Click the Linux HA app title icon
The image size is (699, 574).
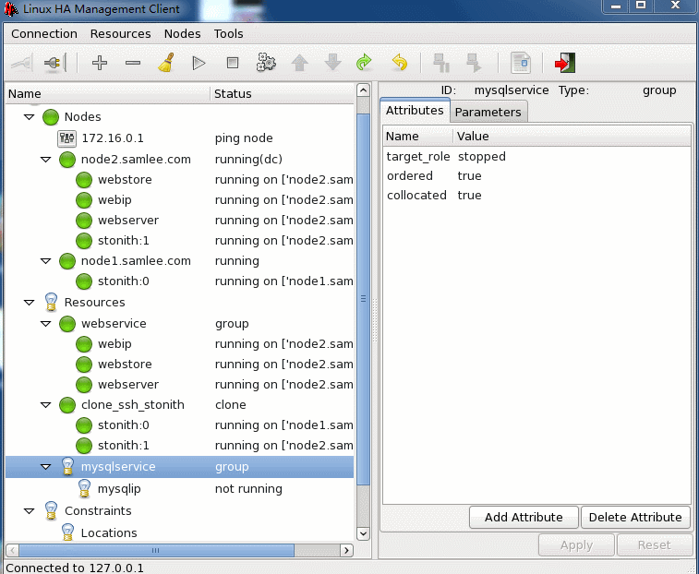coord(10,9)
